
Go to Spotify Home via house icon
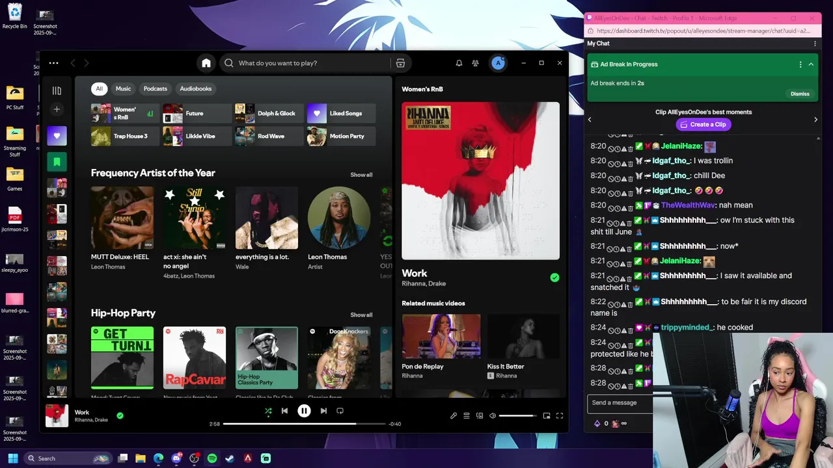point(206,63)
